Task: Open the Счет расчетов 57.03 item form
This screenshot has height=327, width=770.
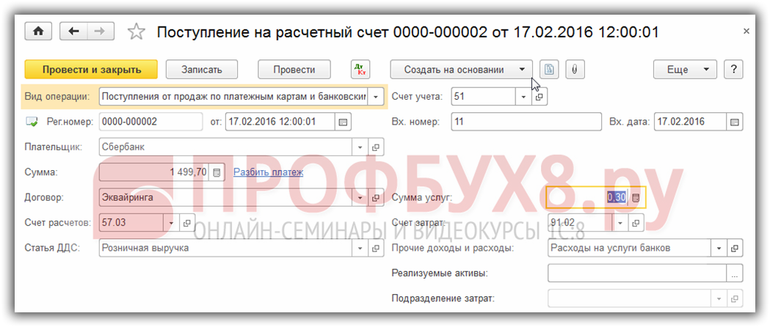Action: tap(187, 223)
